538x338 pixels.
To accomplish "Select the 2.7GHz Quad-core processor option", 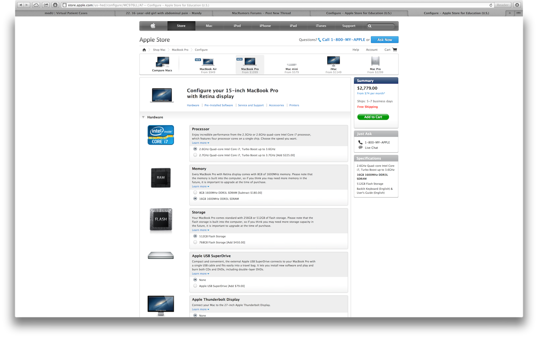I will [x=195, y=155].
